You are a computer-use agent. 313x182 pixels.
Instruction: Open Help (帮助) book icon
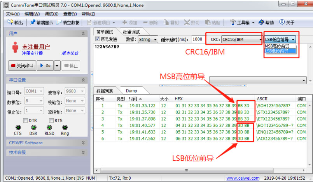[261, 22]
